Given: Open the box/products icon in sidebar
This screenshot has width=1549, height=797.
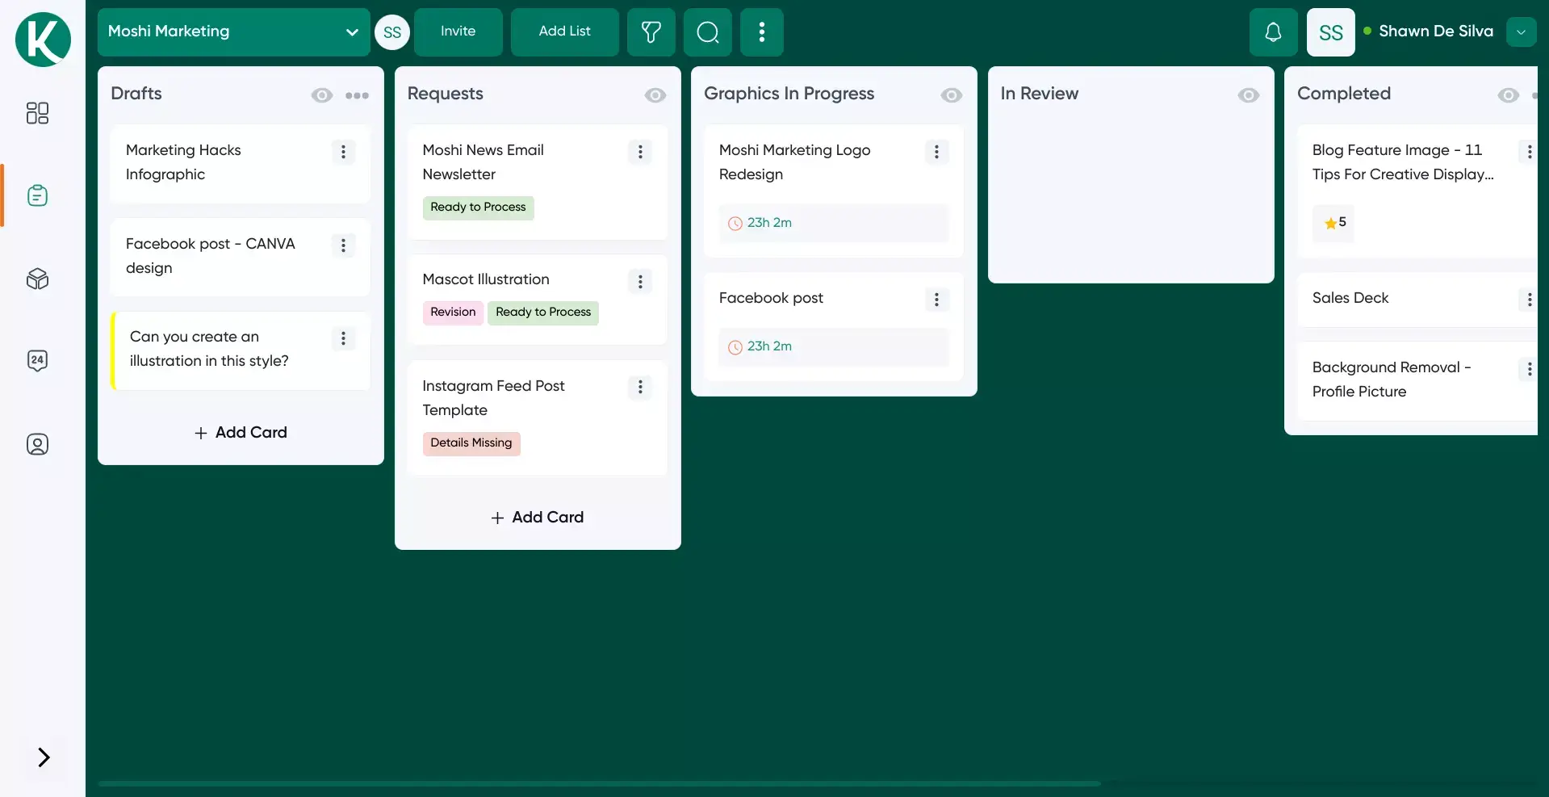Looking at the screenshot, I should [x=36, y=279].
